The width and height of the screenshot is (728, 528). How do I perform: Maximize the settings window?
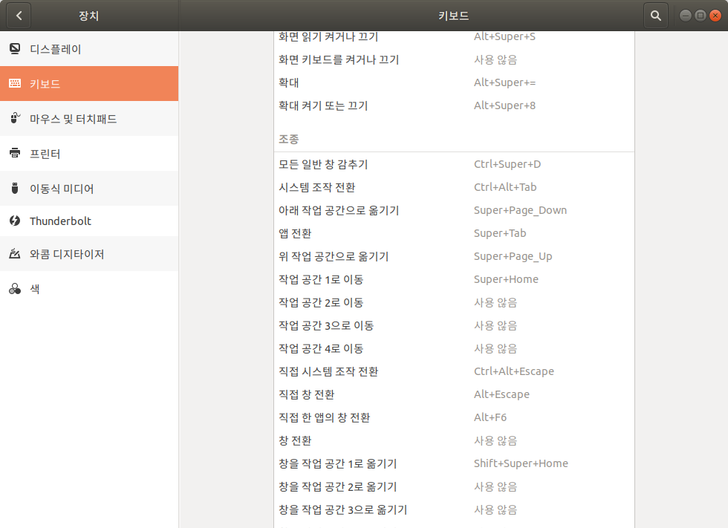pos(700,16)
